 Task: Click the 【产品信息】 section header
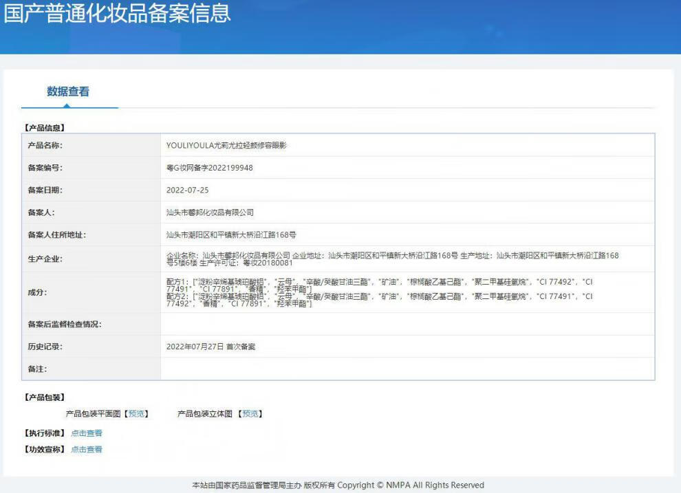[x=45, y=128]
